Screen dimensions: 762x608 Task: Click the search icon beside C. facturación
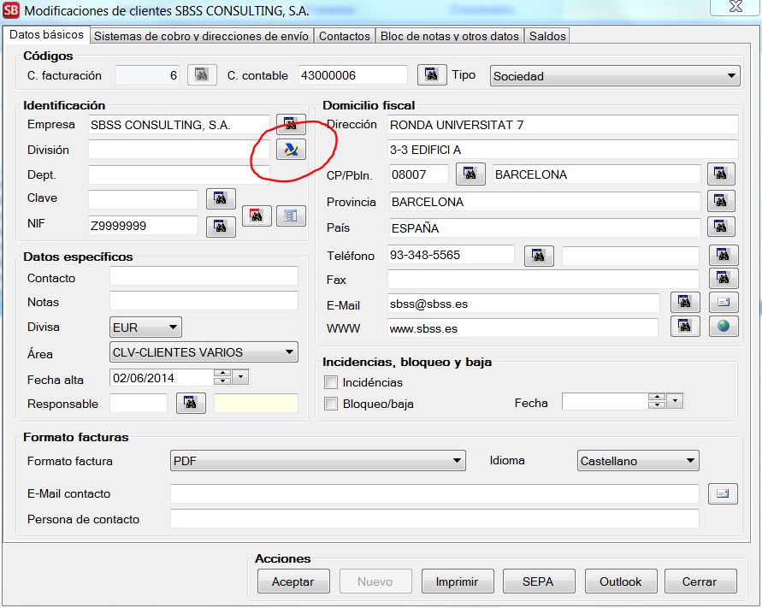[202, 75]
